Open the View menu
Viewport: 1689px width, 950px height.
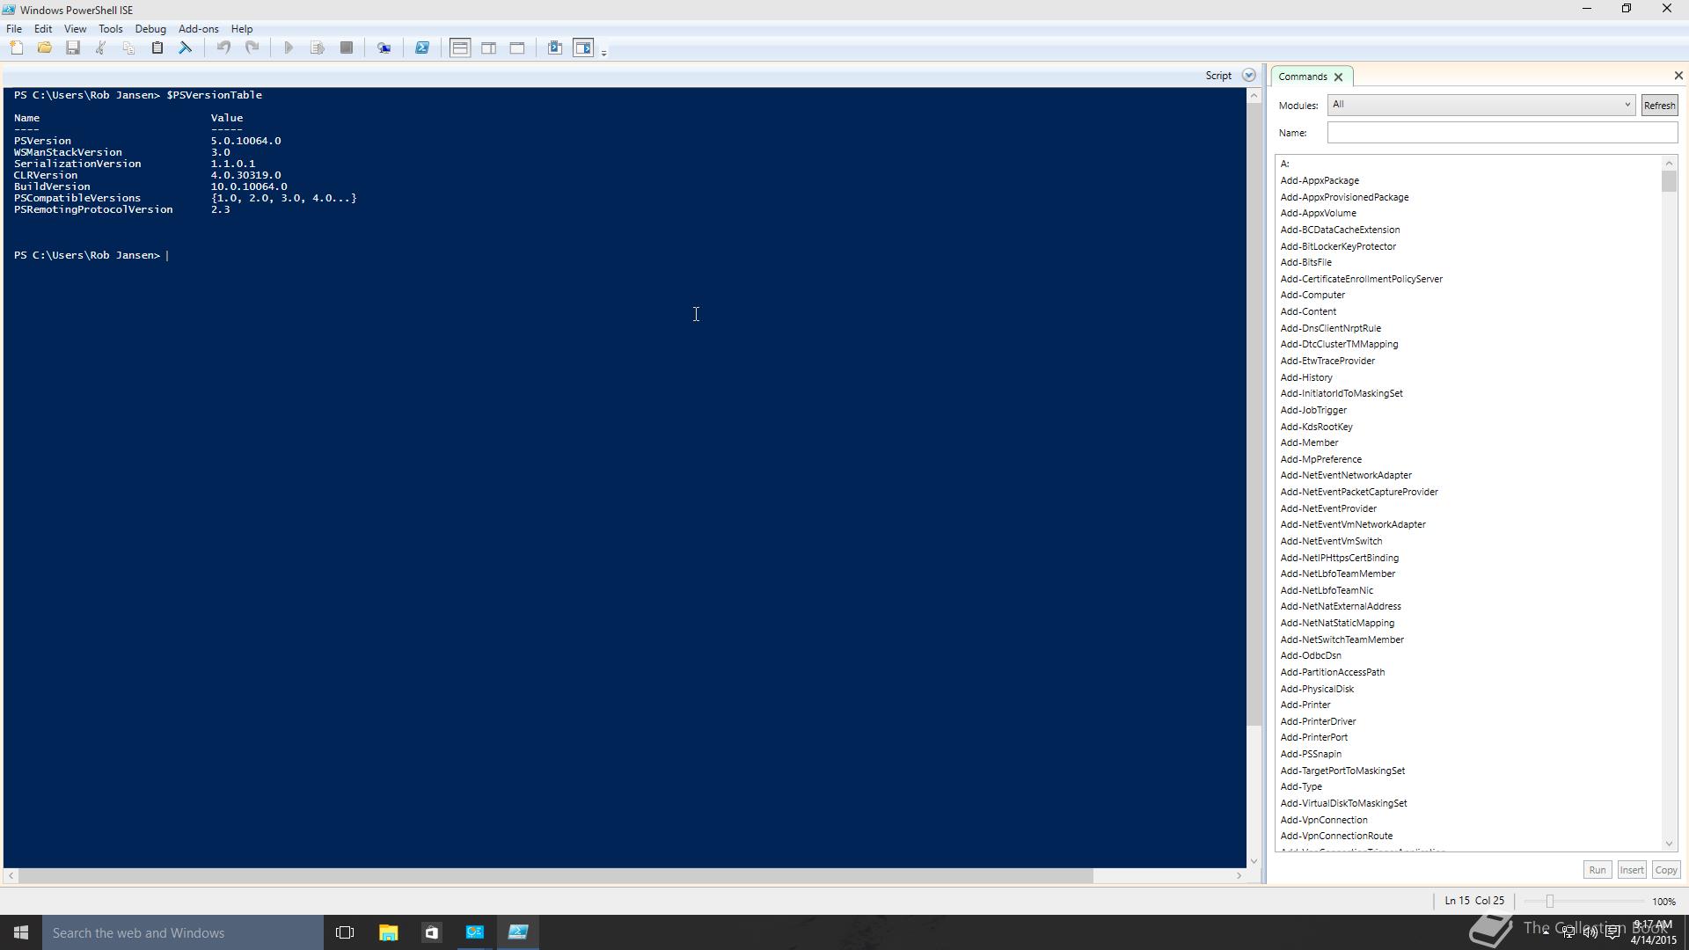[x=75, y=29]
